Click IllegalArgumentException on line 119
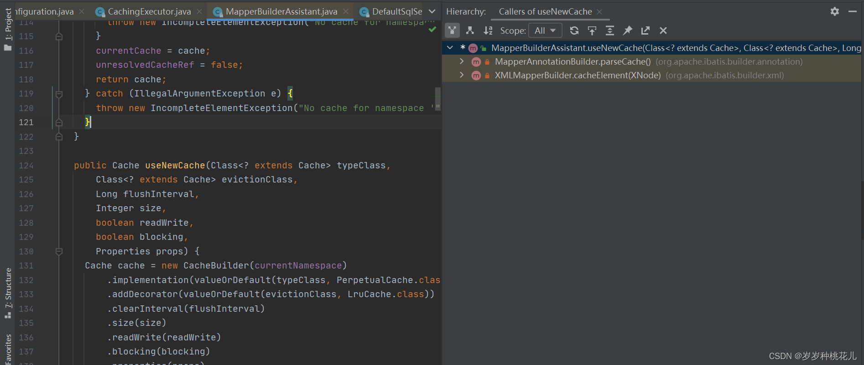Screen dimensions: 864x365 (200, 93)
